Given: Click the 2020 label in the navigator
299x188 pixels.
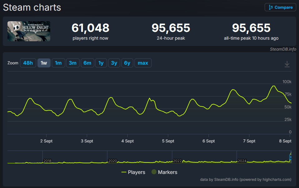Looking at the screenshot, I should (x=112, y=161).
